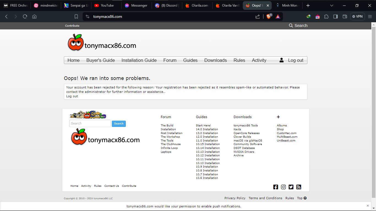Switch to the YouTube tab
Viewport: 376px width, 211px height.
[106, 5]
